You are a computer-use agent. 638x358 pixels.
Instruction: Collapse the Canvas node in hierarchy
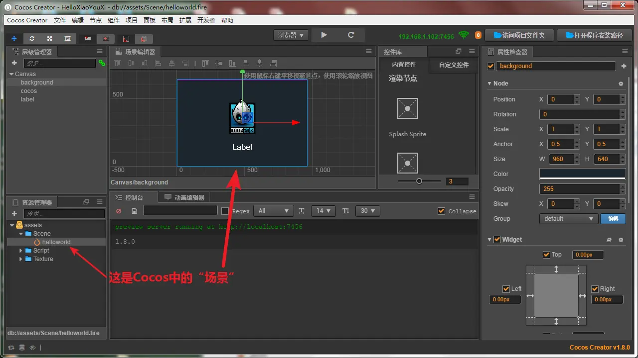(11, 74)
